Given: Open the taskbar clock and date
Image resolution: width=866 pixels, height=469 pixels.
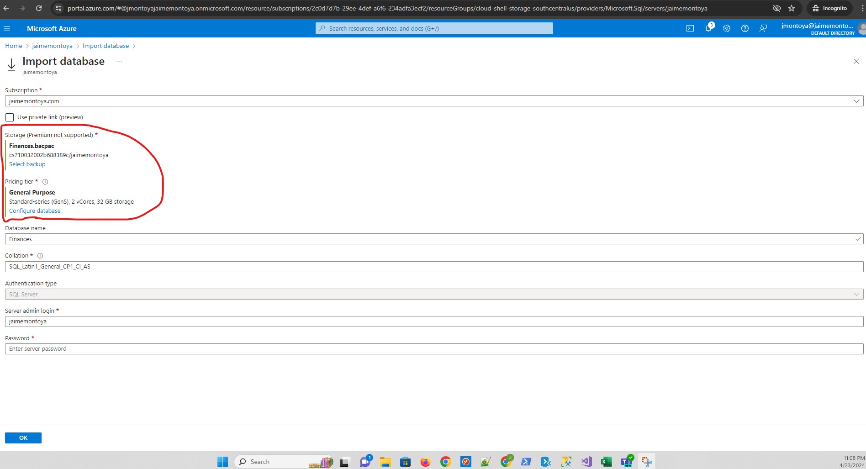Looking at the screenshot, I should (851, 461).
